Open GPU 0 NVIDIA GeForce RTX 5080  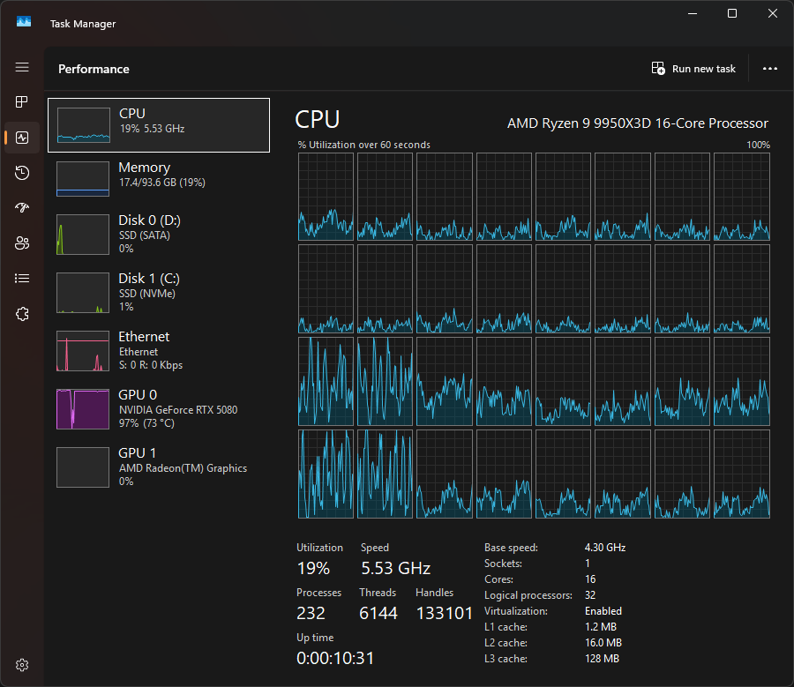[159, 408]
